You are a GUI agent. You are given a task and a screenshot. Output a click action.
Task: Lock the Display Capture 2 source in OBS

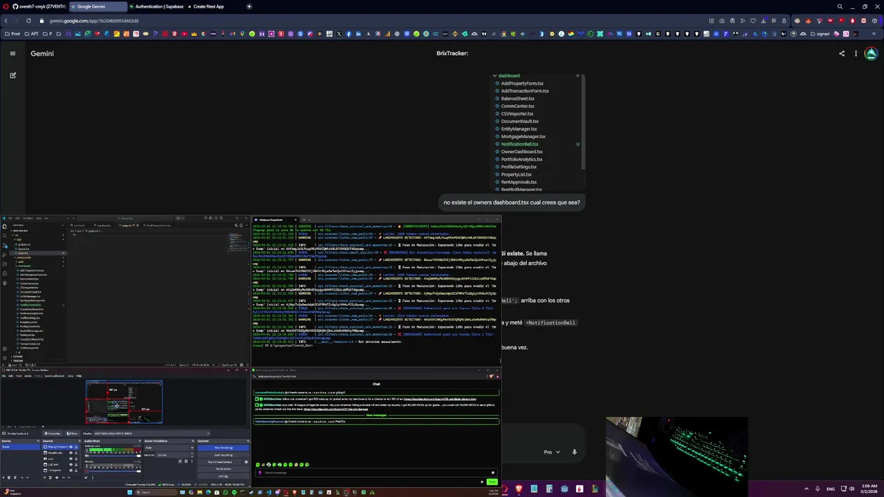coord(76,447)
